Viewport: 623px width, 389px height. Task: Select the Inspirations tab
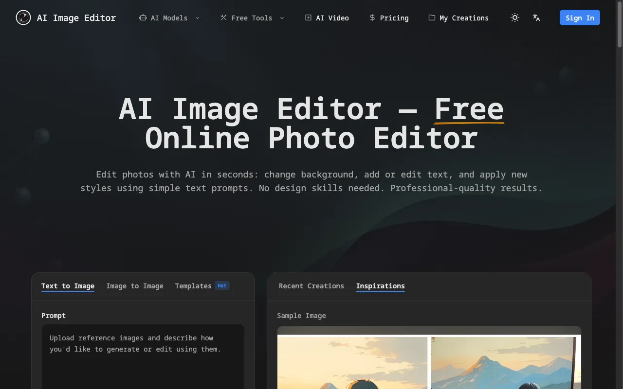point(380,286)
